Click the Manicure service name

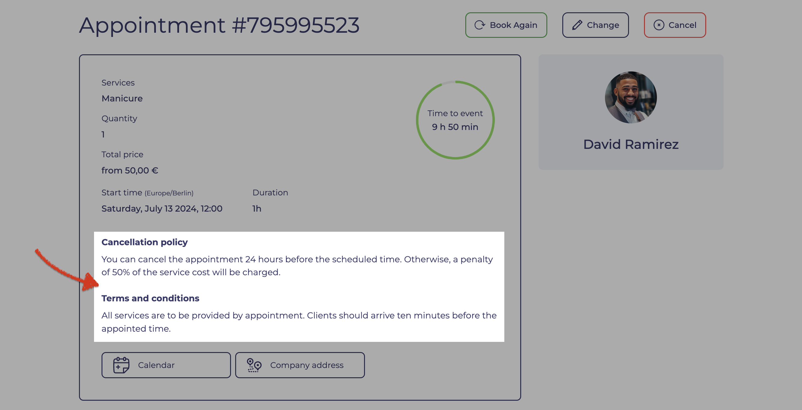pos(122,98)
